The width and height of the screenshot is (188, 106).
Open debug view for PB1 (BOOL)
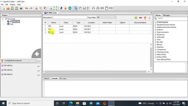38,66
